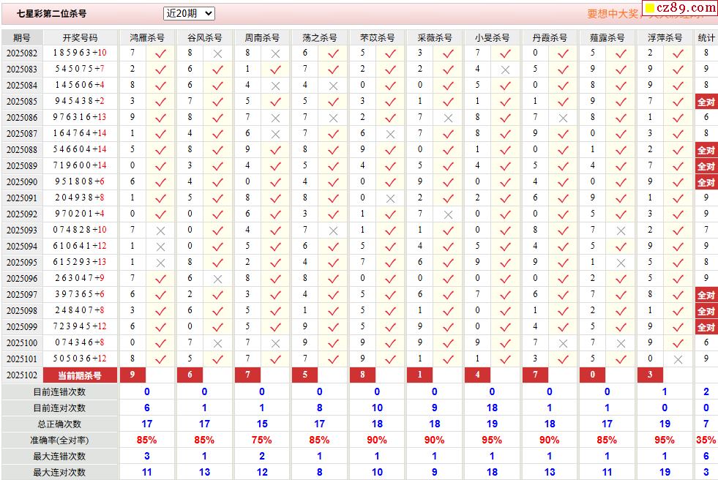The image size is (718, 480).
Task: Click the 七星彩第二位杀号 page title
Action: pyautogui.click(x=51, y=14)
